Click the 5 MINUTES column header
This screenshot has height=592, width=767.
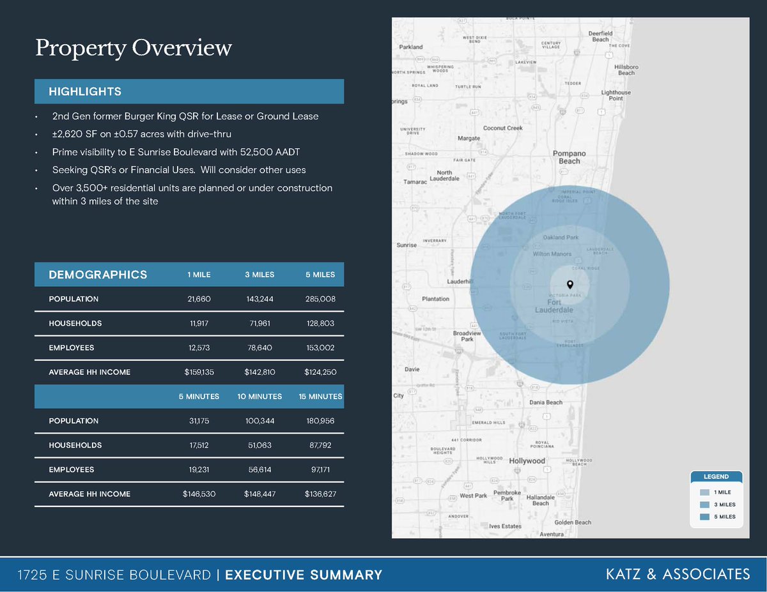point(199,397)
